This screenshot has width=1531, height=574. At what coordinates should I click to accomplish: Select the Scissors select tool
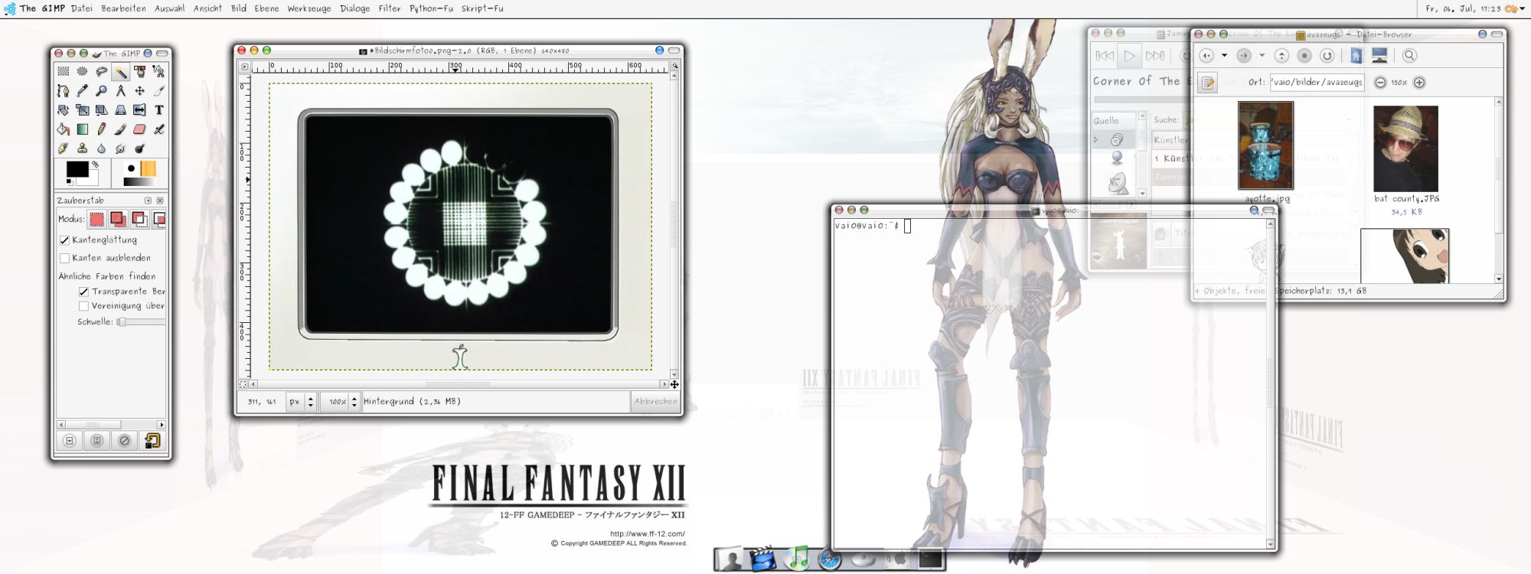click(158, 71)
